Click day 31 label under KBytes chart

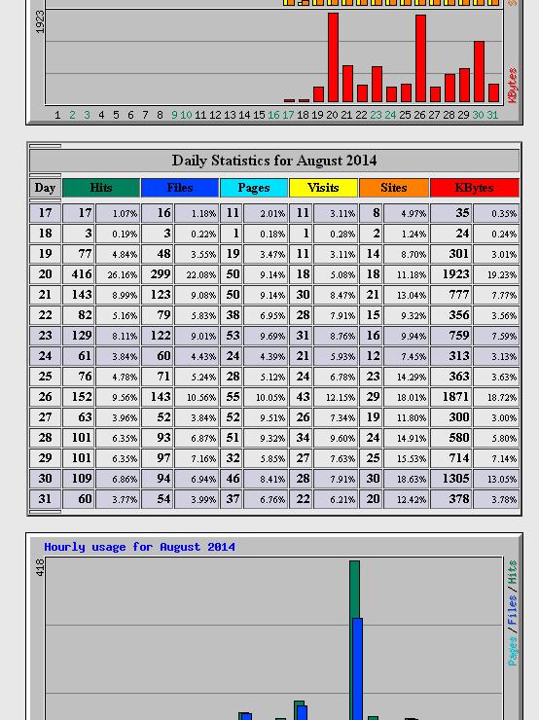pos(492,115)
